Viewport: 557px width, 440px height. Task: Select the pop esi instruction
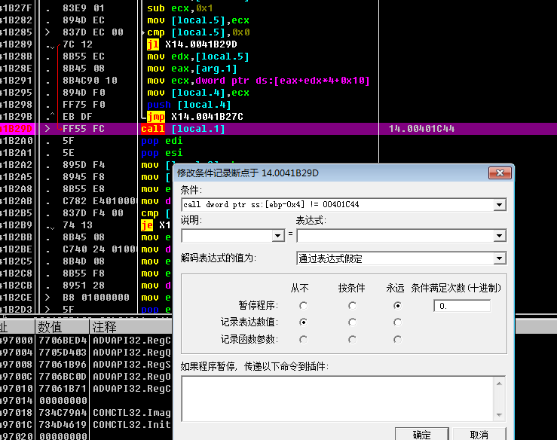click(x=161, y=153)
